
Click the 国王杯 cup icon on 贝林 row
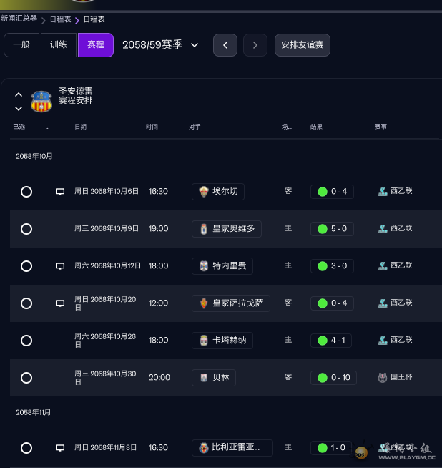pyautogui.click(x=383, y=378)
